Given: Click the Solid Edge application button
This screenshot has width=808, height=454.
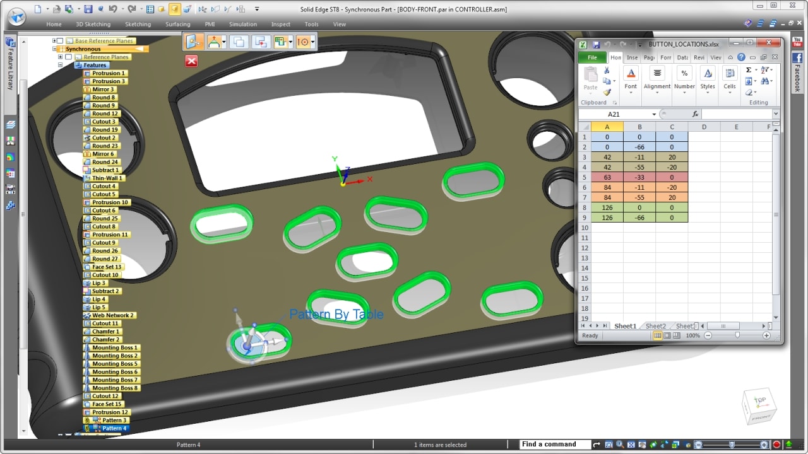Looking at the screenshot, I should pyautogui.click(x=17, y=16).
